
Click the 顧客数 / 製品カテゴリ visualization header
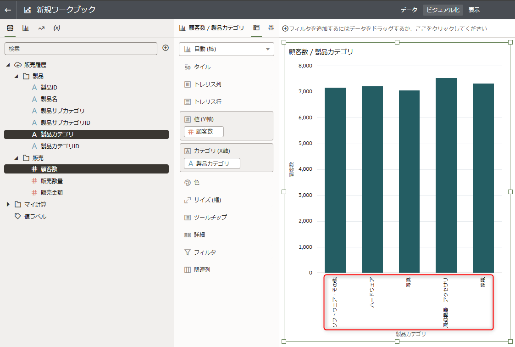212,28
